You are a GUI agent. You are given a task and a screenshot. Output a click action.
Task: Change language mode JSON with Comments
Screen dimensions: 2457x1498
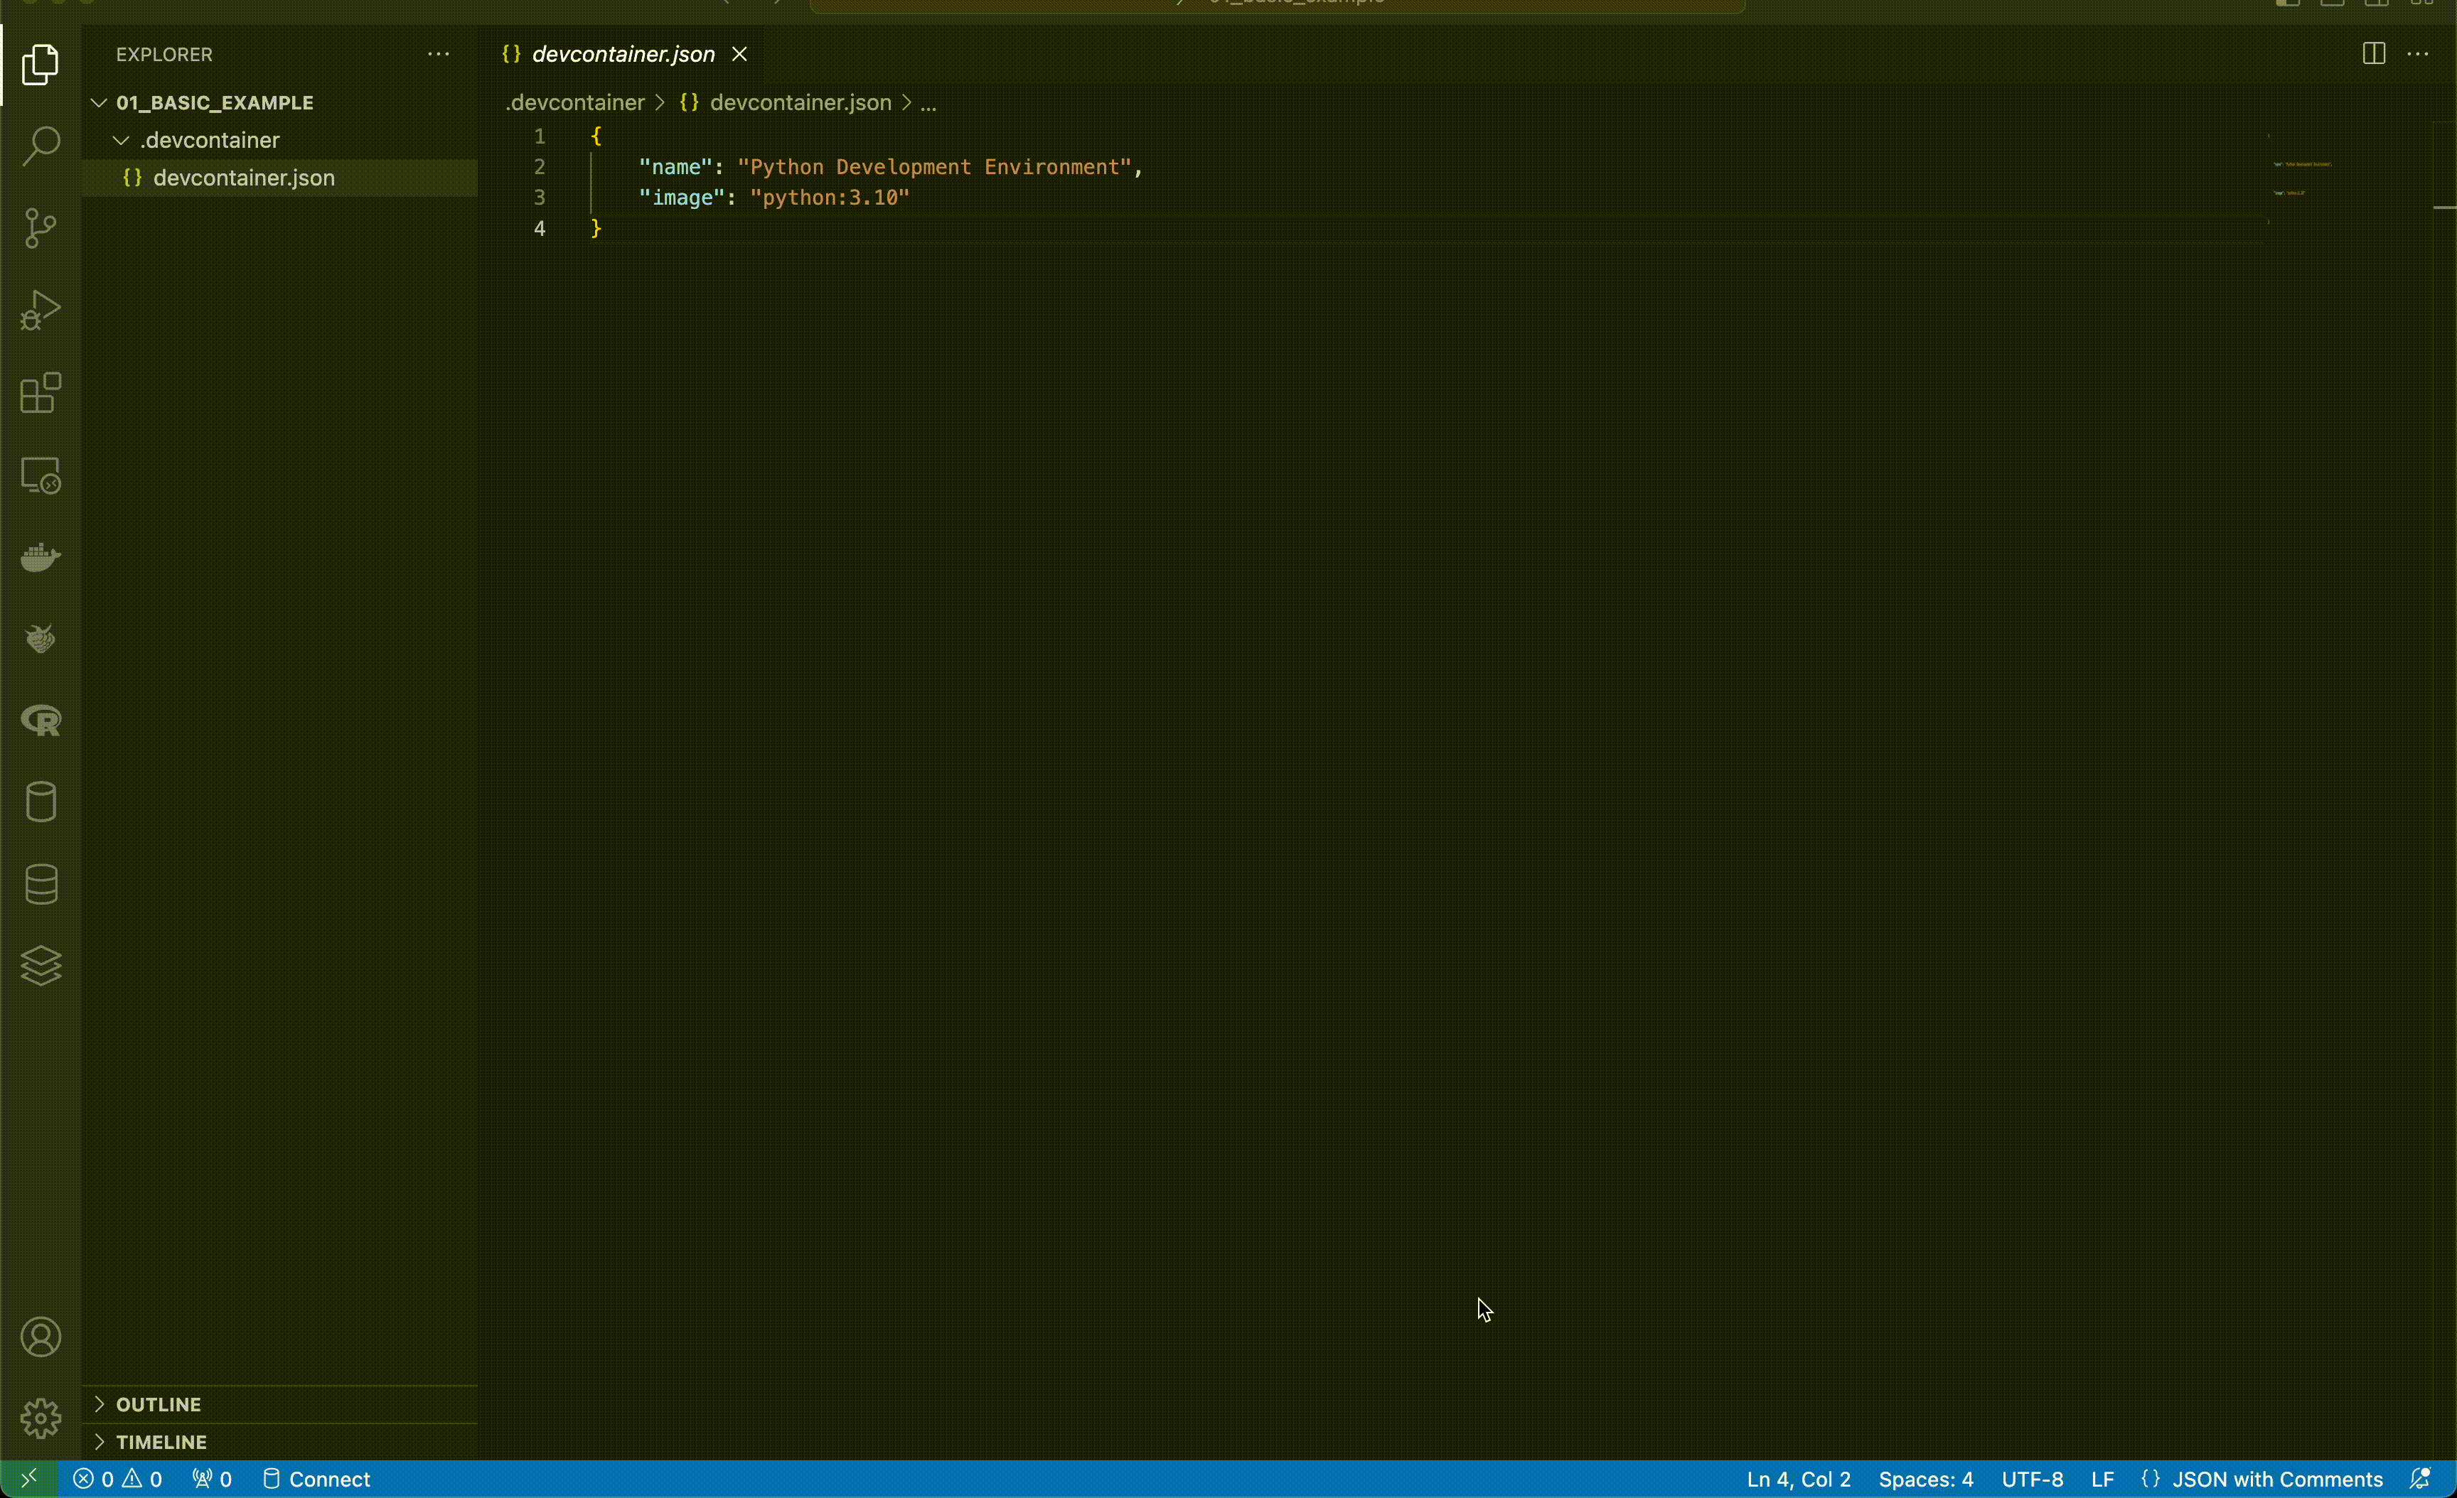(x=2276, y=1479)
